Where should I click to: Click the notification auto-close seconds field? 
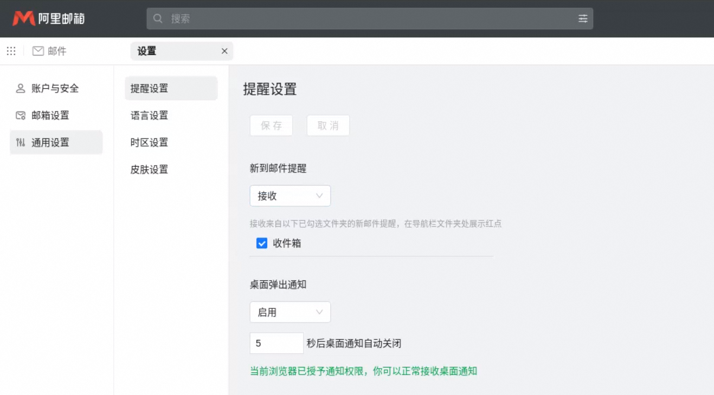tap(276, 343)
